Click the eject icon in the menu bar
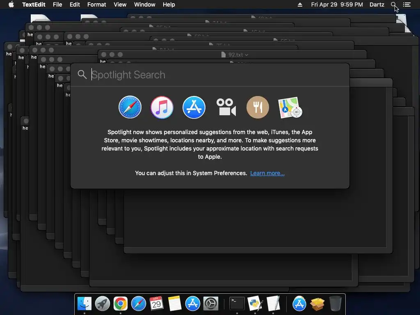The width and height of the screenshot is (420, 315). [x=300, y=5]
